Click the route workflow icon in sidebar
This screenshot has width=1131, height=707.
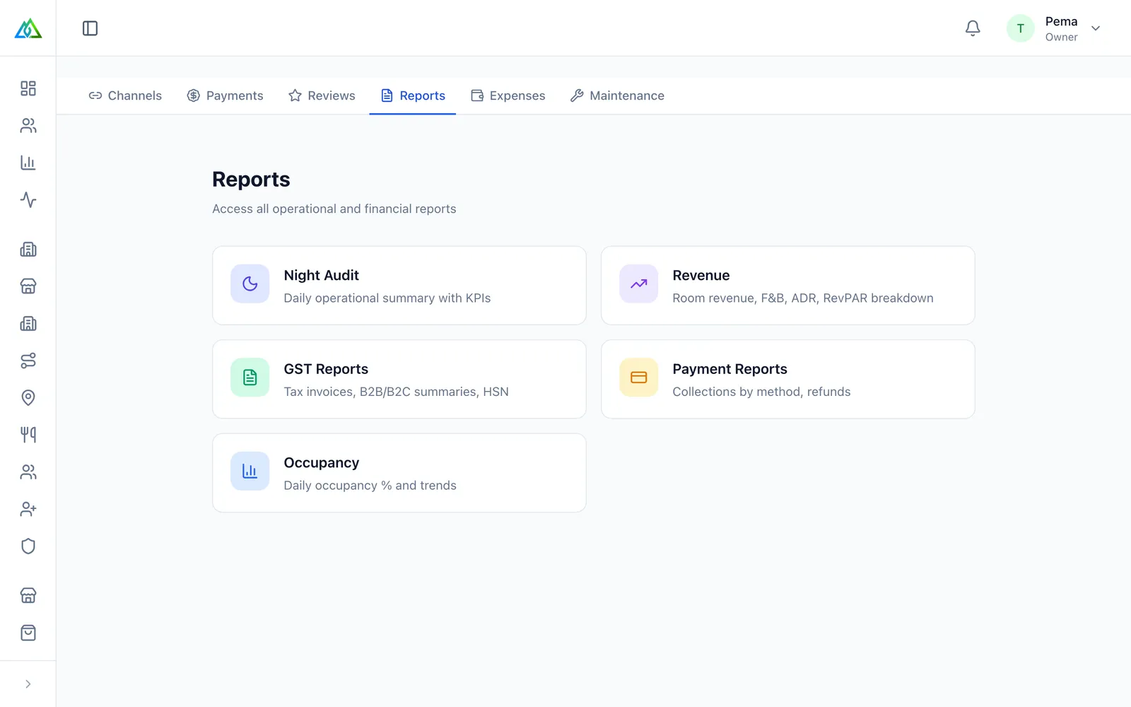(28, 361)
